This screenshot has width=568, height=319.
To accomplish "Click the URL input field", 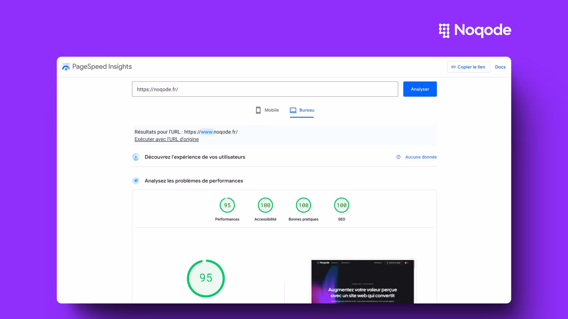I will click(x=265, y=89).
